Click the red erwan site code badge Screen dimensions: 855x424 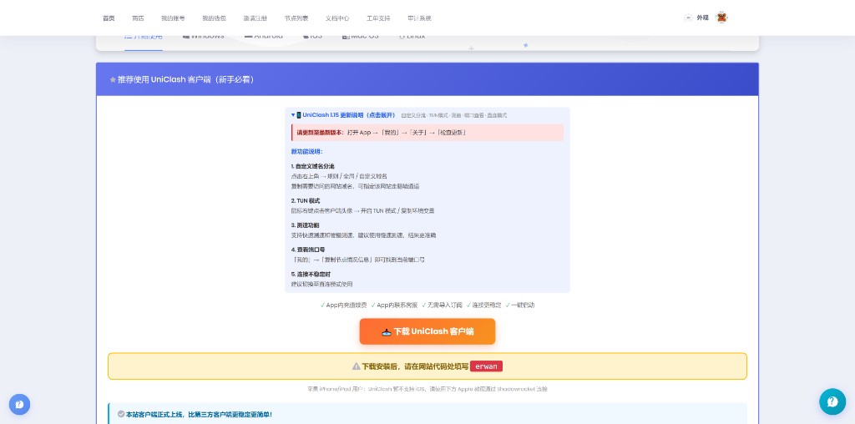pos(487,366)
